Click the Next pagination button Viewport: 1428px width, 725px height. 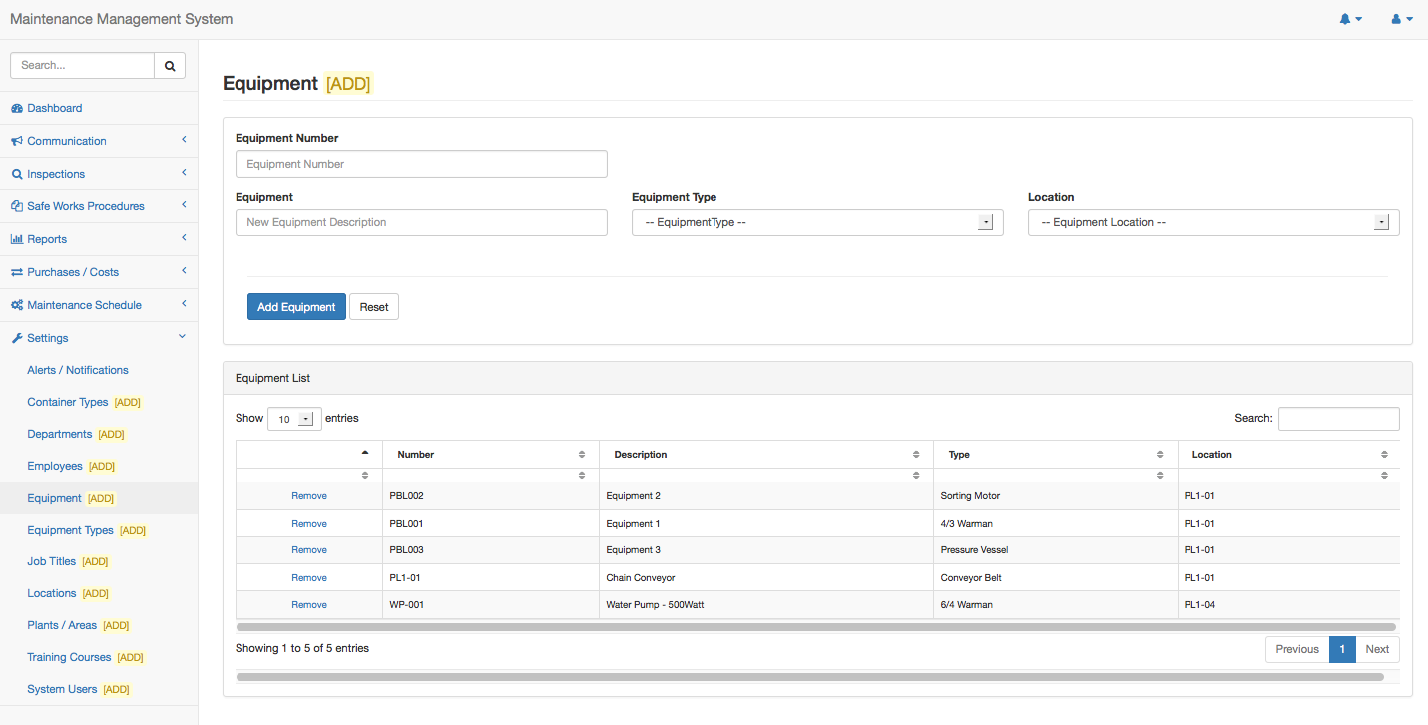[x=1377, y=649]
